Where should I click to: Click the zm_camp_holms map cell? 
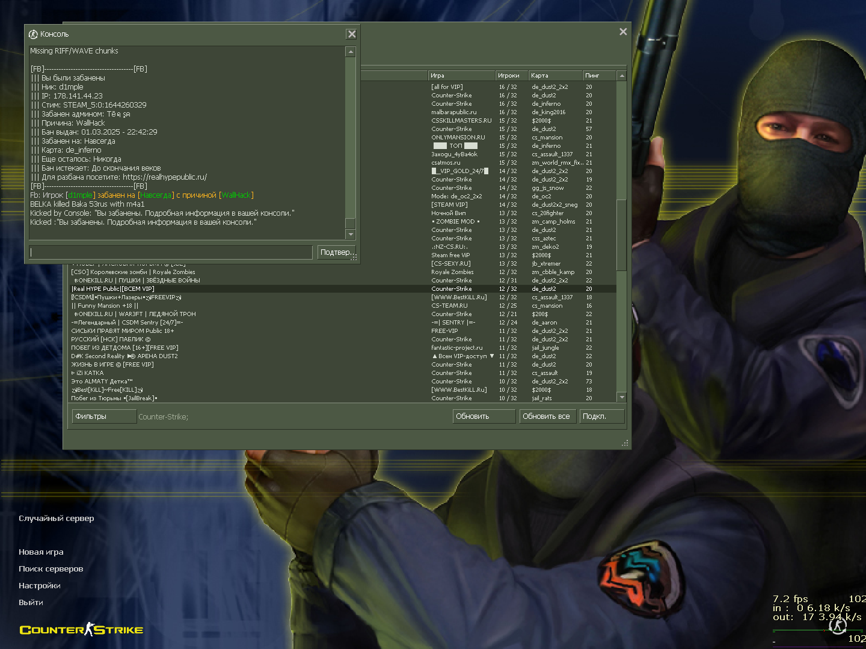pos(553,222)
